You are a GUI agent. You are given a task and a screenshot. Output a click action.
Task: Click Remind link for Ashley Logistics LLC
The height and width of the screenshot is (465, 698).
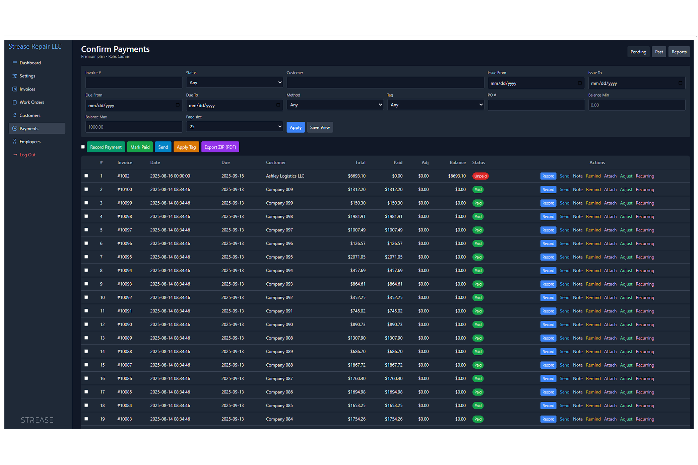click(x=593, y=176)
